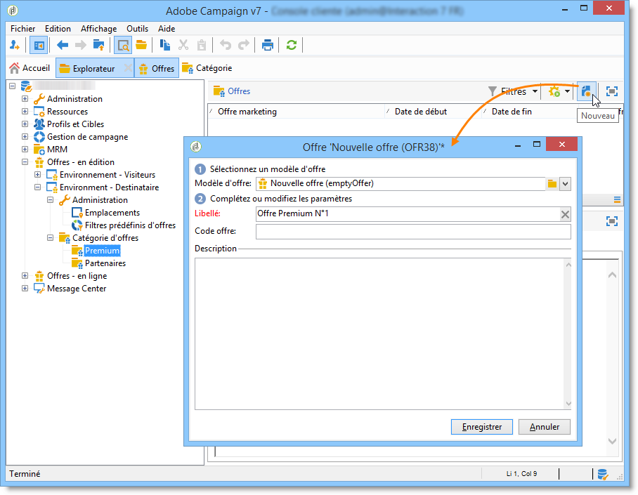The width and height of the screenshot is (638, 495).
Task: Clear the Libellé field with X icon
Action: (x=565, y=214)
